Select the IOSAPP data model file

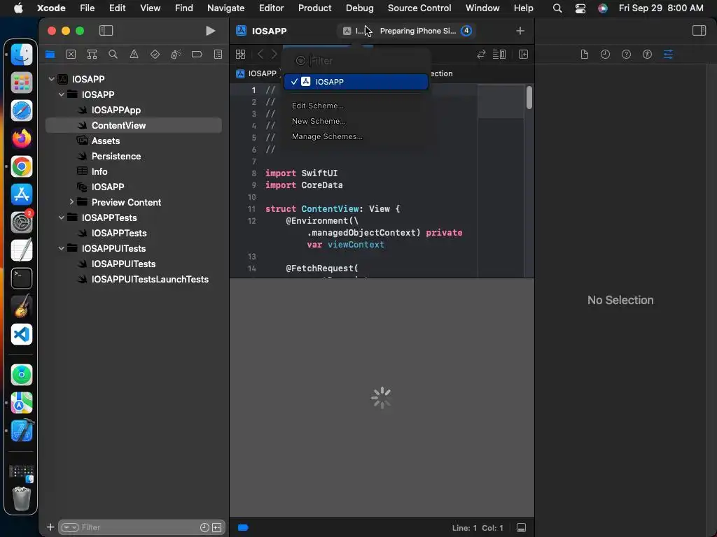107,187
